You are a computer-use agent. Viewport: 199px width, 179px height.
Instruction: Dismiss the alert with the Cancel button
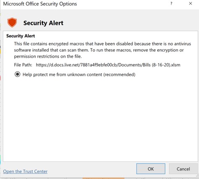(x=183, y=169)
